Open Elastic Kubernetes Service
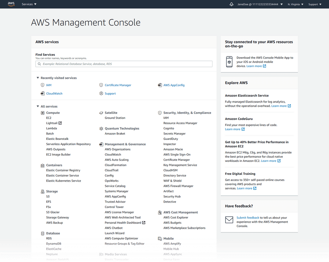The image size is (329, 262). pos(63,181)
